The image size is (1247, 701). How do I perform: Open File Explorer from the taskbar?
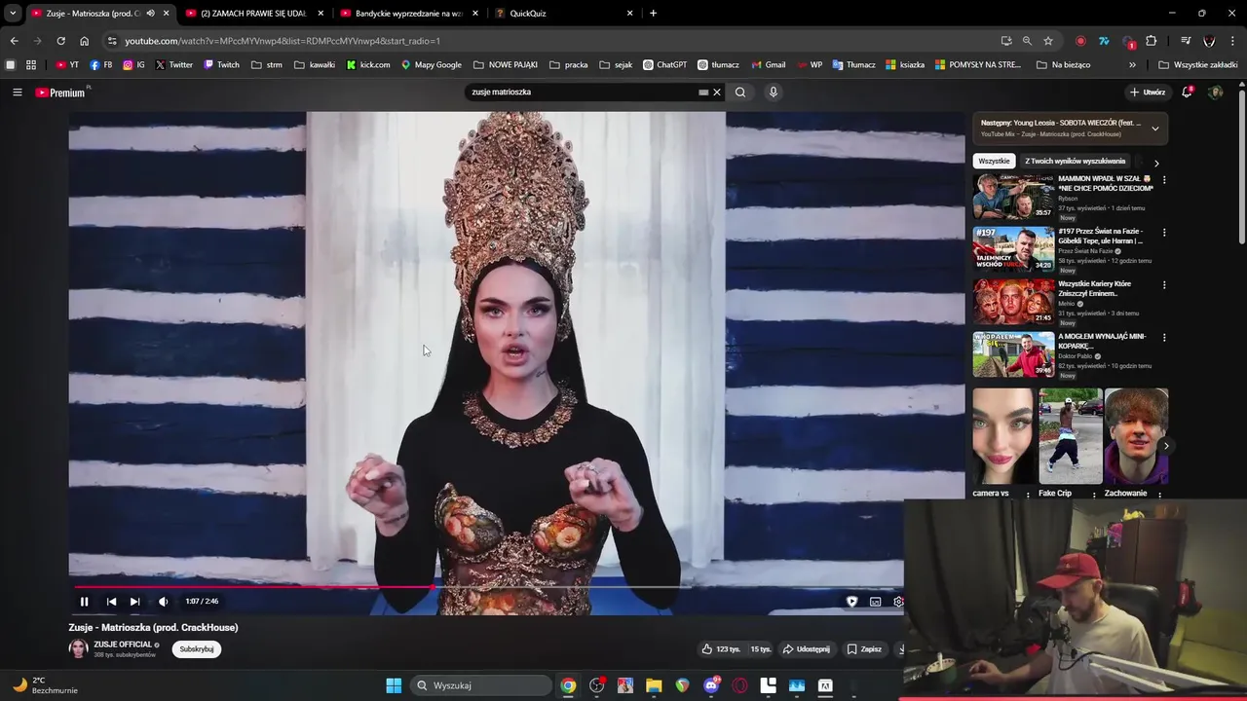coord(654,685)
